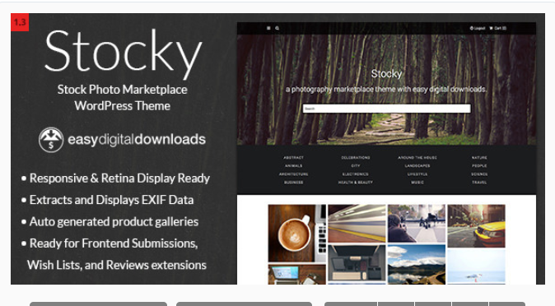Screen dimensions: 555x306
Task: Click 'easydigitaldownloads' wordmark text
Action: point(137,140)
